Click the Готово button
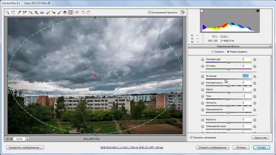 (x=261, y=147)
